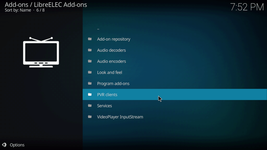Select the folder icon for Audio encoders
Viewport: 267px width, 150px height.
coord(90,61)
